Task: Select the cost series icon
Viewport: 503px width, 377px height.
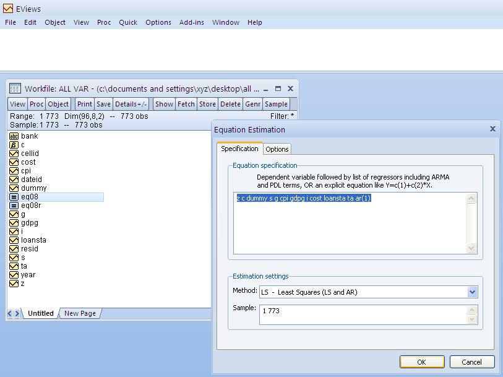Action: click(x=14, y=162)
